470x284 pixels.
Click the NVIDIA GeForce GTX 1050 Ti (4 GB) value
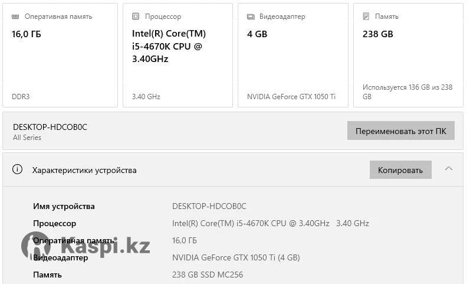coord(236,257)
